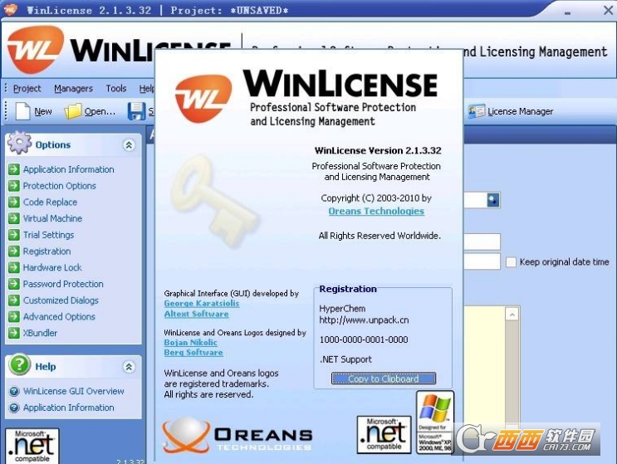617x464 pixels.
Task: Click the green arrow beside XBundler
Action: click(14, 333)
